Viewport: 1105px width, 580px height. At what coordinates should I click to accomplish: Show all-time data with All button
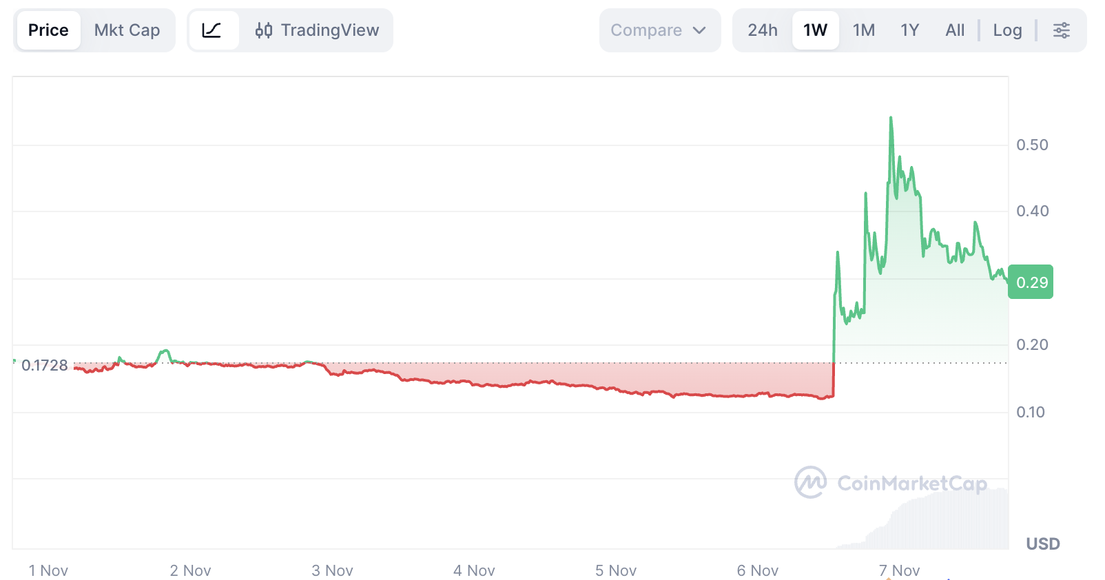(x=955, y=30)
